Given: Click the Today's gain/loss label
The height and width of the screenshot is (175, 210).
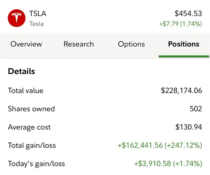Looking at the screenshot, I should tap(36, 164).
